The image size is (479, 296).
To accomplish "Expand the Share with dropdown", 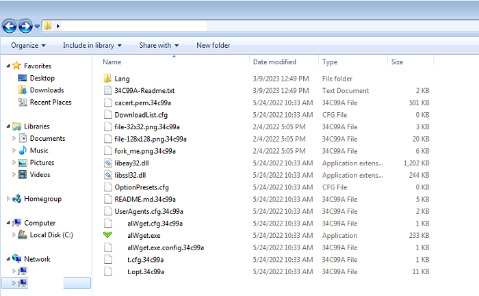I will pos(159,46).
